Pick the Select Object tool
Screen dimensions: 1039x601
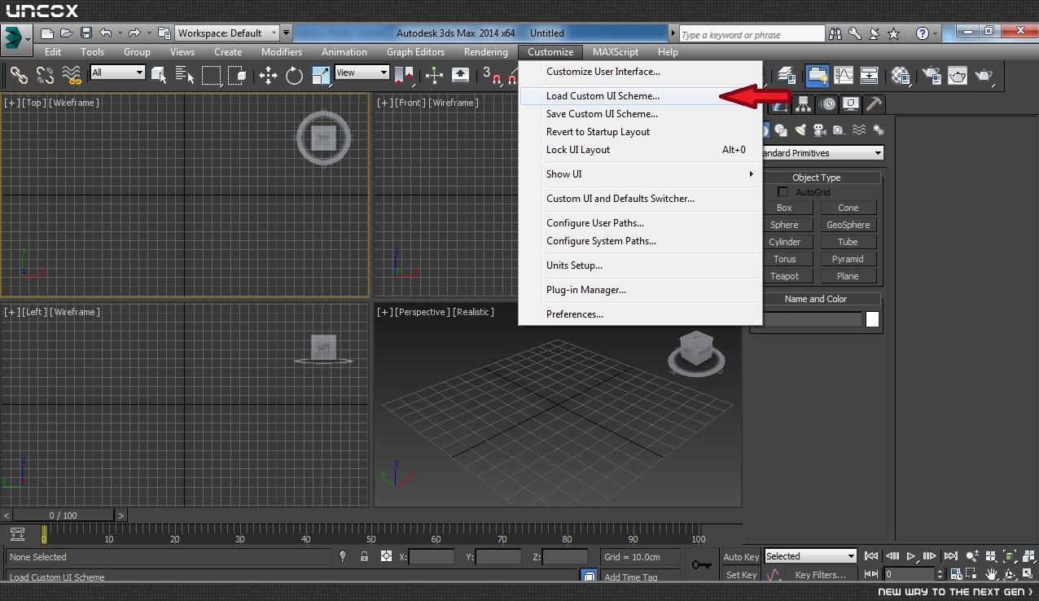pyautogui.click(x=159, y=76)
